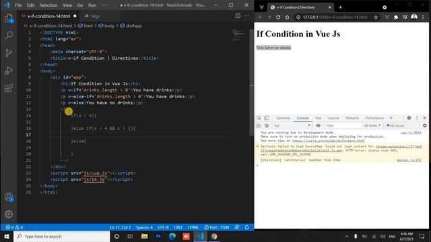
Task: Bookmark this page with the star icon
Action: 376,17
